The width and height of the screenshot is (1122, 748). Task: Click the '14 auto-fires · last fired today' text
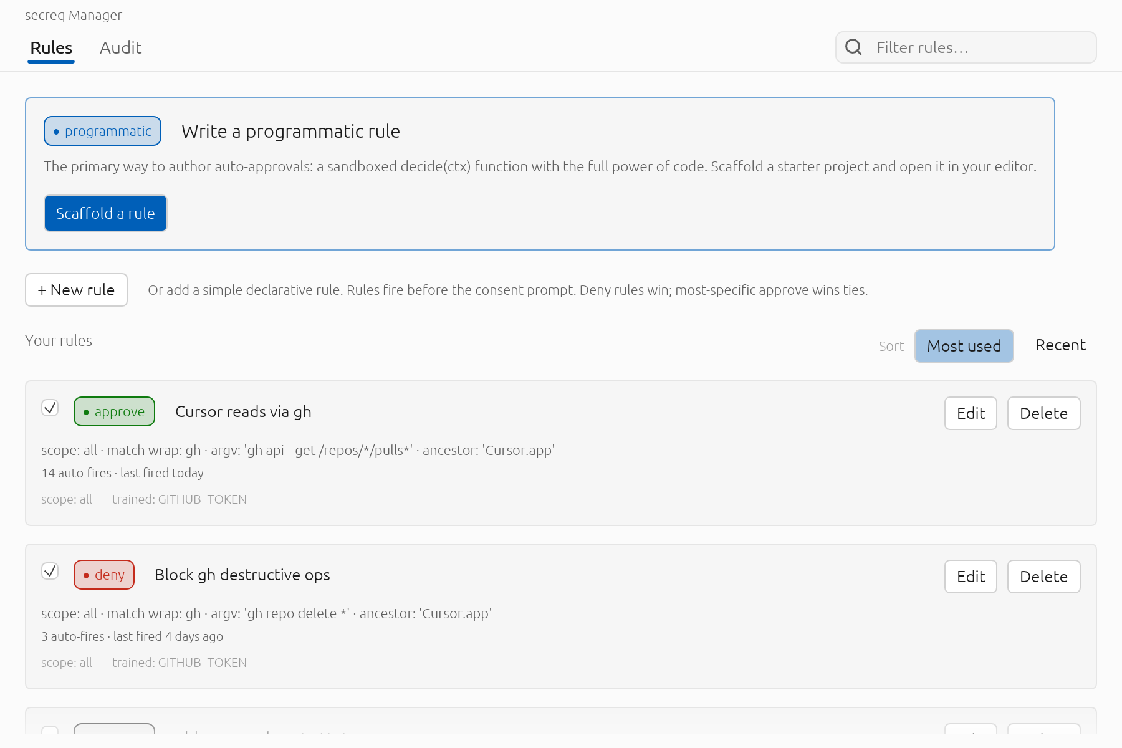click(x=123, y=473)
